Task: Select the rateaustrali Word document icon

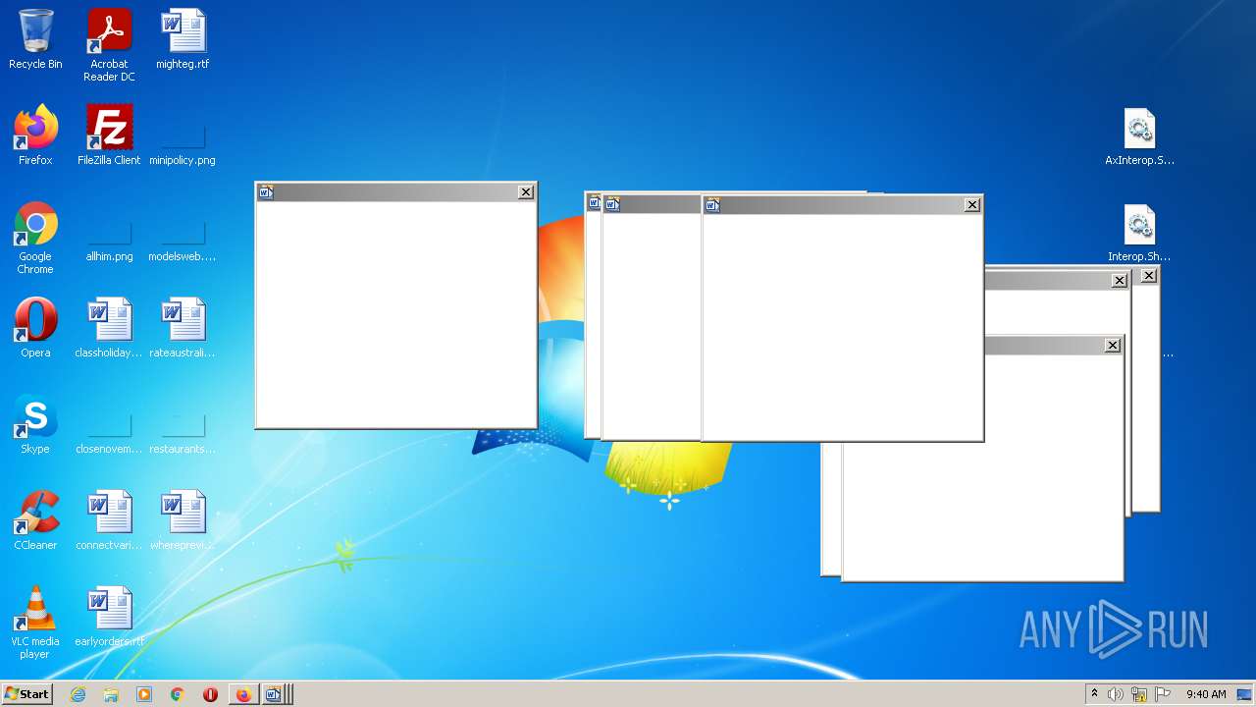Action: pos(183,328)
